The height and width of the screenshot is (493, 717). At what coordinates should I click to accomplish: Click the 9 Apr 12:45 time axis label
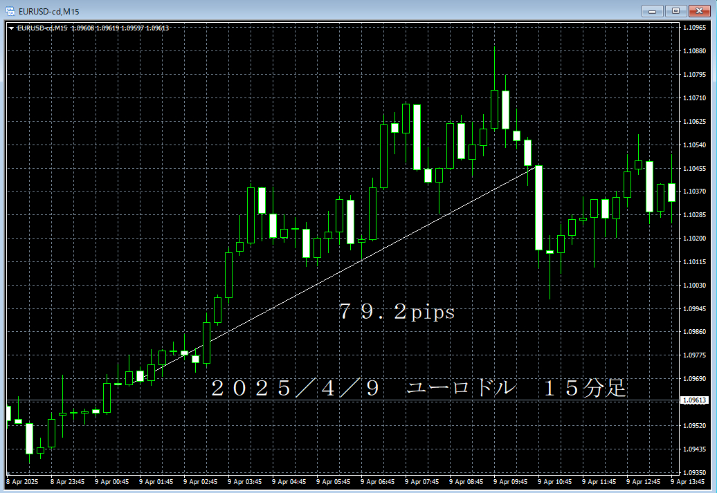(x=644, y=482)
